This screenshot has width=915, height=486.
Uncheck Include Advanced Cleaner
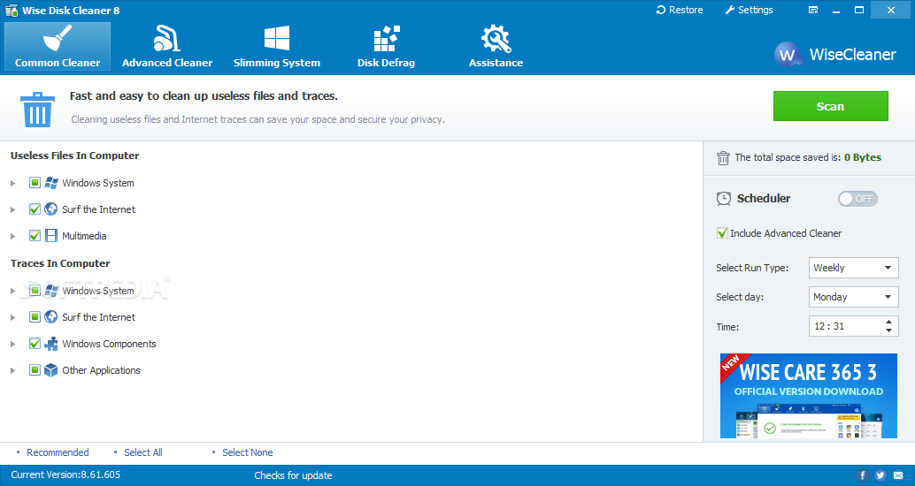(x=722, y=233)
